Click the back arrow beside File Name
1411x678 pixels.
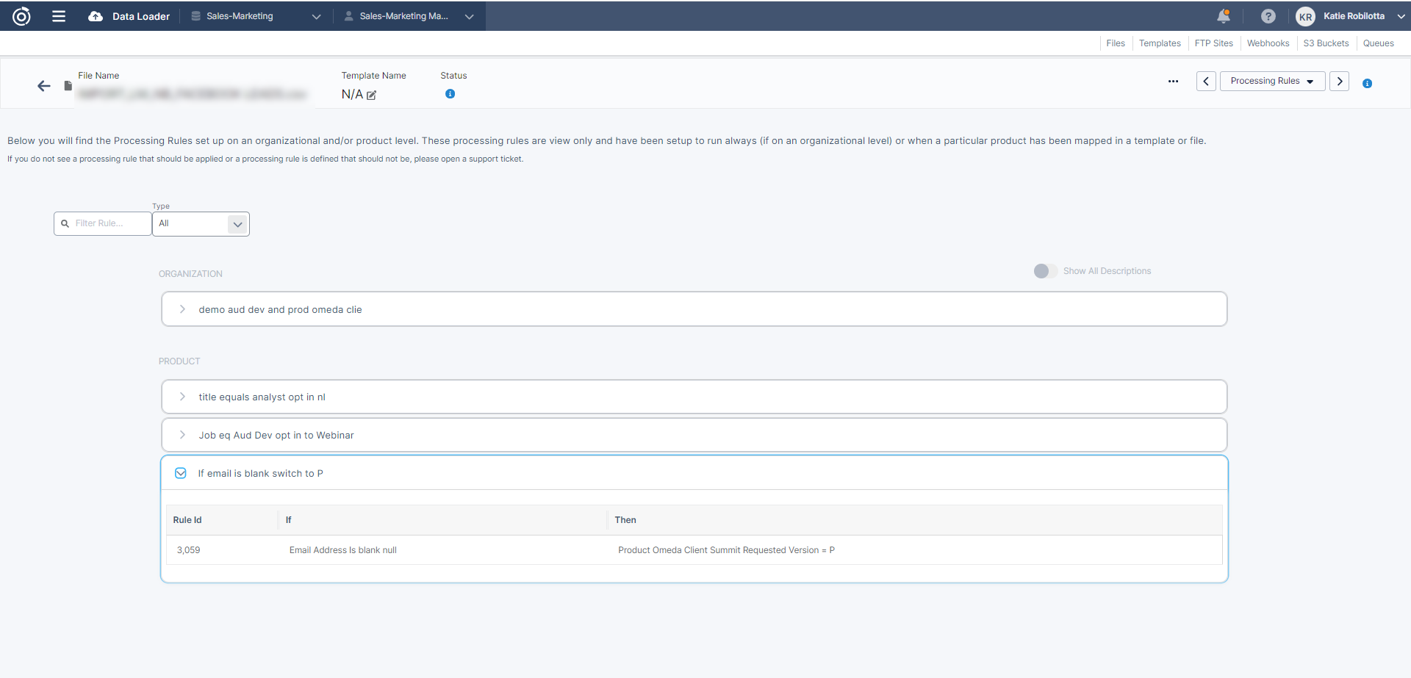44,86
